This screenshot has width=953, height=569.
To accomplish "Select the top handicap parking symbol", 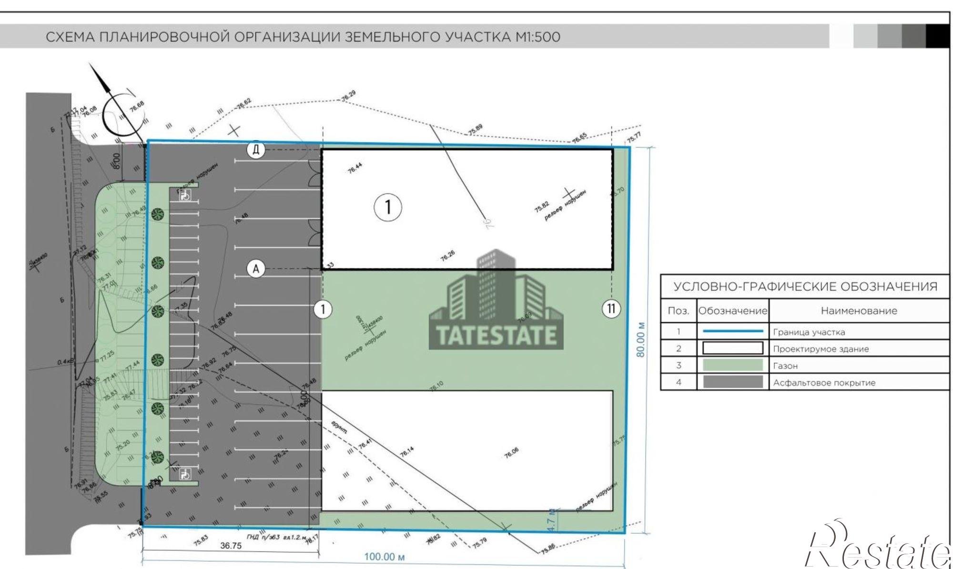I will point(185,194).
